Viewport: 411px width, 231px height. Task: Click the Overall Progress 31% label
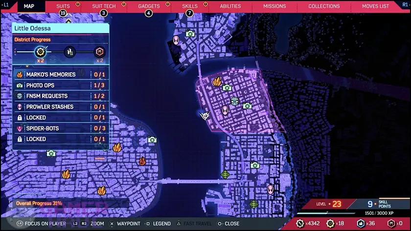[39, 203]
